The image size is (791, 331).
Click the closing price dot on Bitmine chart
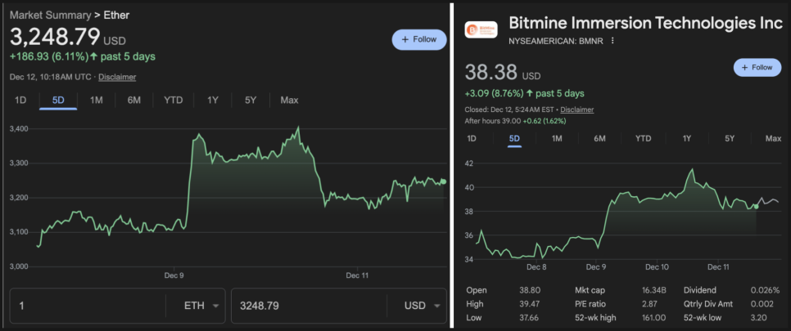[756, 206]
